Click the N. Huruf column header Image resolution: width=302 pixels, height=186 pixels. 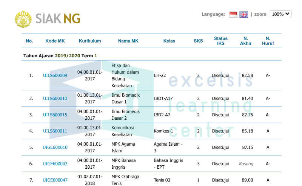click(268, 41)
